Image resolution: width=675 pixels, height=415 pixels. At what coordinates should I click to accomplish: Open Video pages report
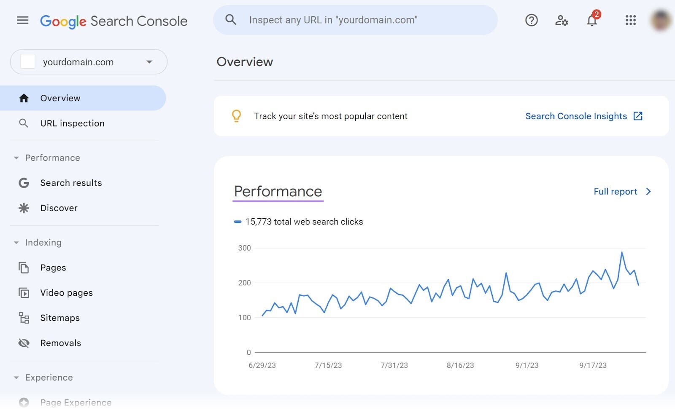point(67,292)
